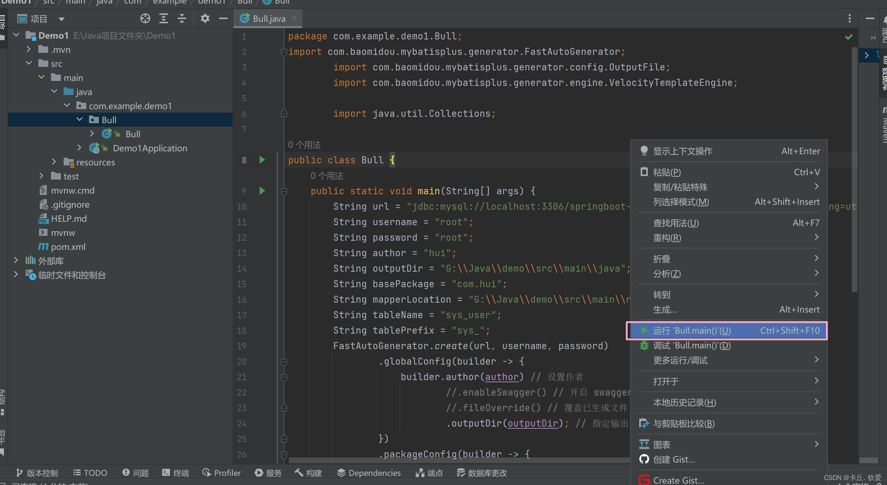
Task: Open the TODO tool window
Action: click(90, 473)
